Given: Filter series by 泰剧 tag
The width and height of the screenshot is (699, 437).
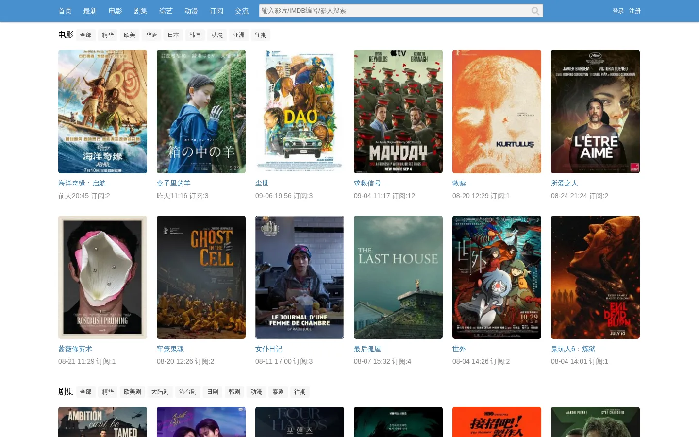Looking at the screenshot, I should click(278, 392).
